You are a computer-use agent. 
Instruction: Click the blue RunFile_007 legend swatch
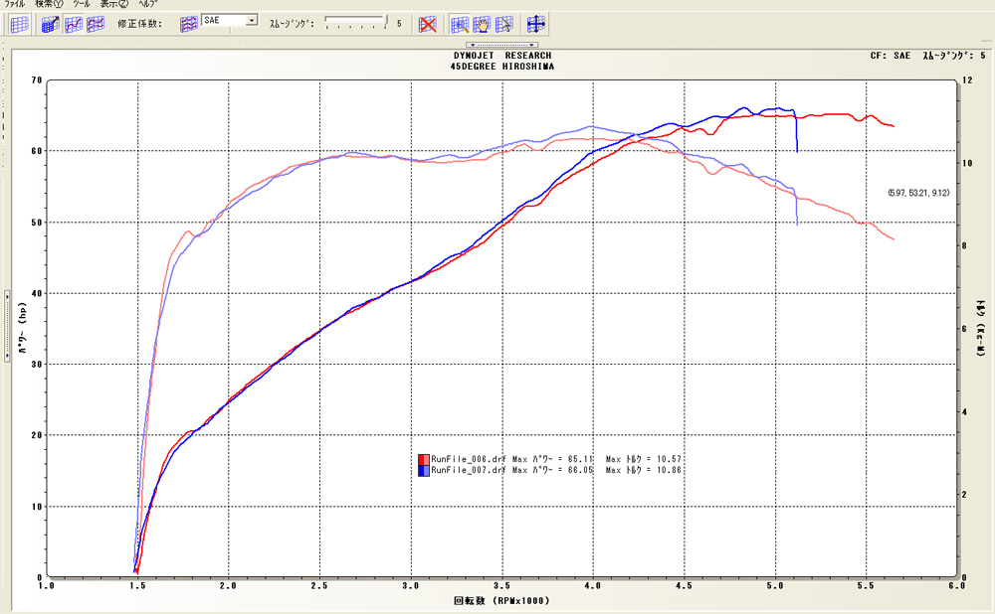(x=424, y=470)
